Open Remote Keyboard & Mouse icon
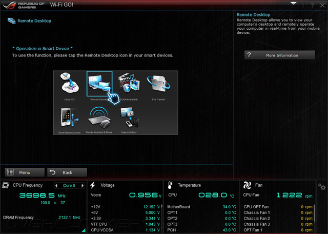This screenshot has height=234, width=328. (99, 118)
